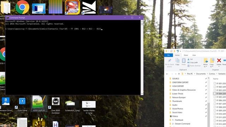Click Copy path in the Clipboard group
This screenshot has height=127, width=226.
click(x=192, y=62)
